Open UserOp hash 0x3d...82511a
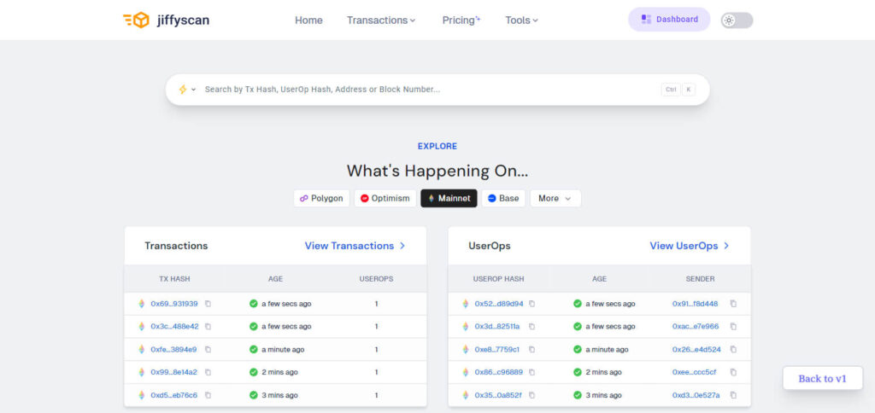The height and width of the screenshot is (413, 875). click(x=497, y=327)
